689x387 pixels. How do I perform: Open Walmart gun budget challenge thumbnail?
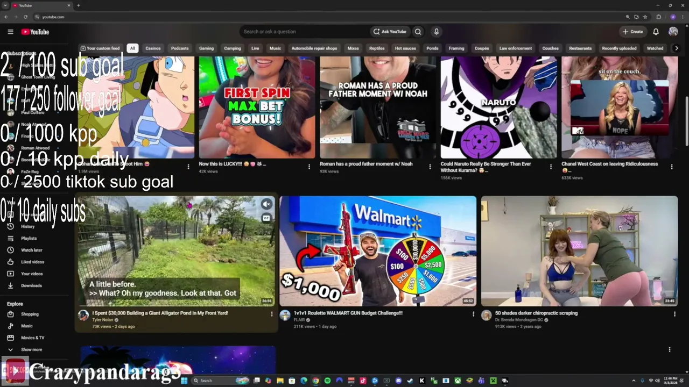tap(378, 251)
